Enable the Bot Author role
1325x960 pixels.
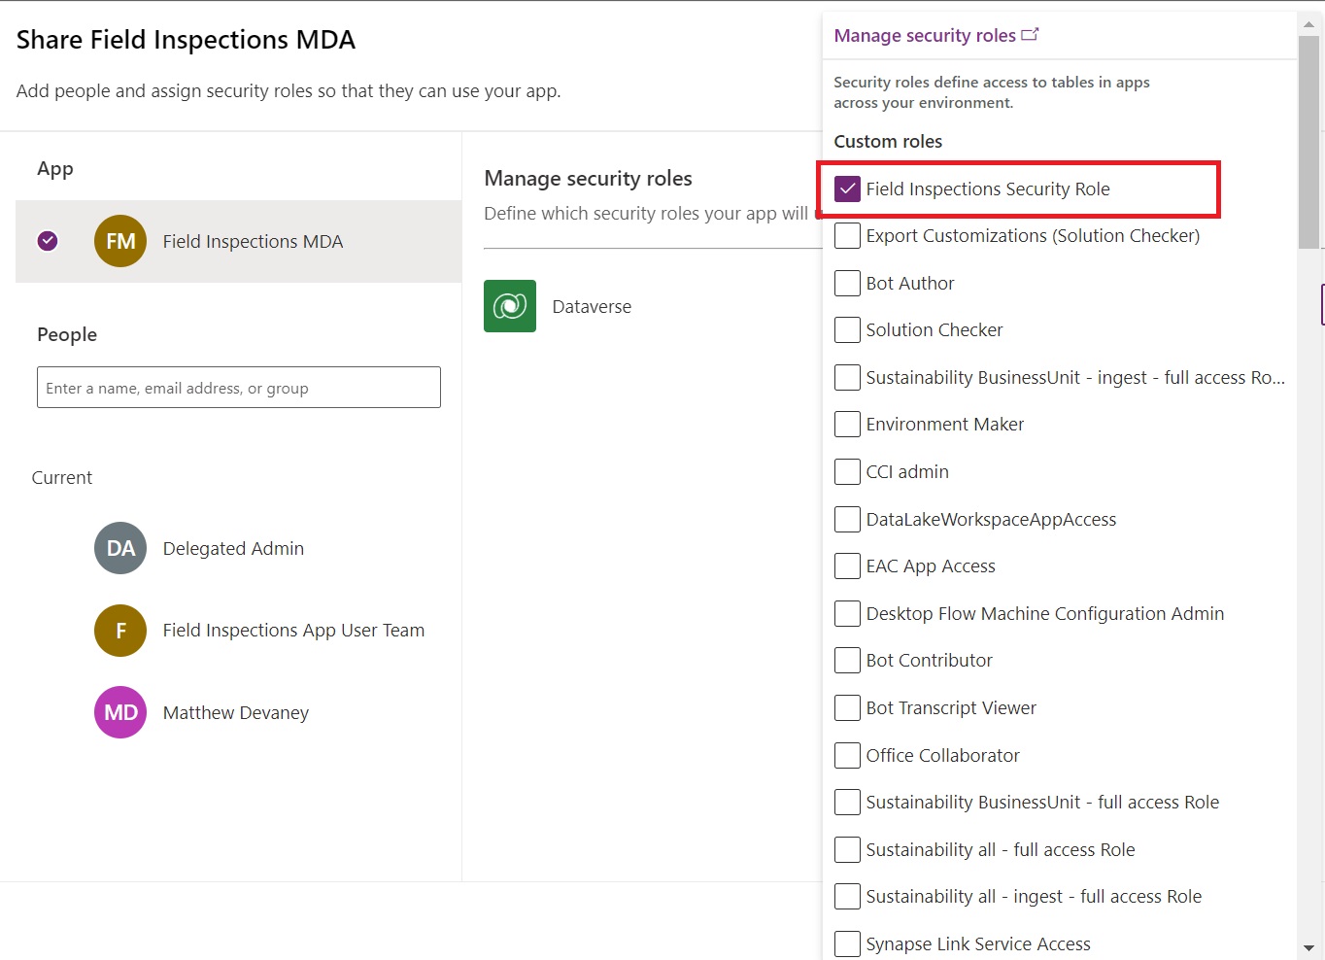[x=847, y=283]
